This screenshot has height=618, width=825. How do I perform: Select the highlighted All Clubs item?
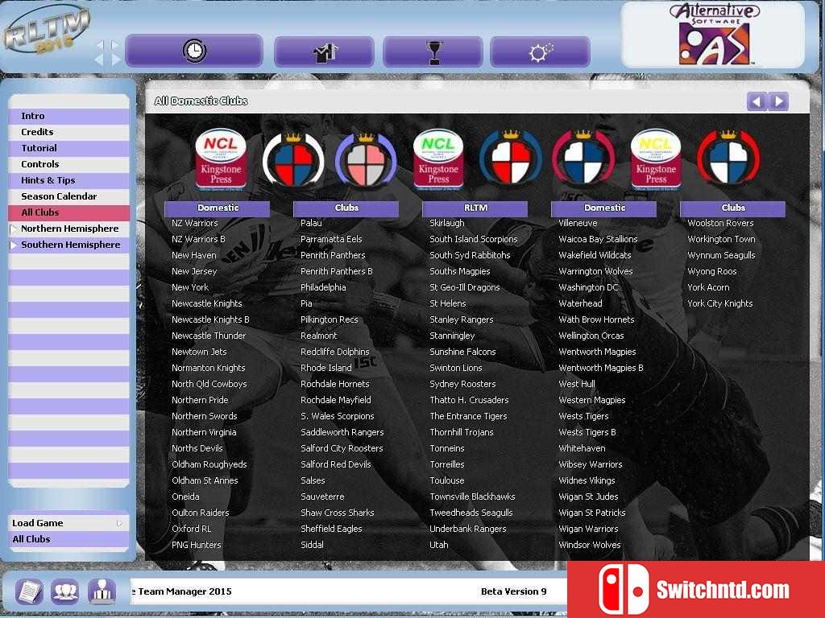point(69,212)
